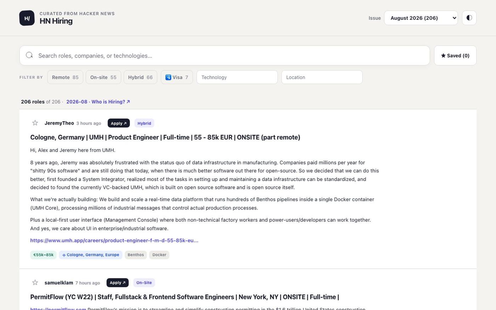Click the Technology filter field

(x=237, y=77)
